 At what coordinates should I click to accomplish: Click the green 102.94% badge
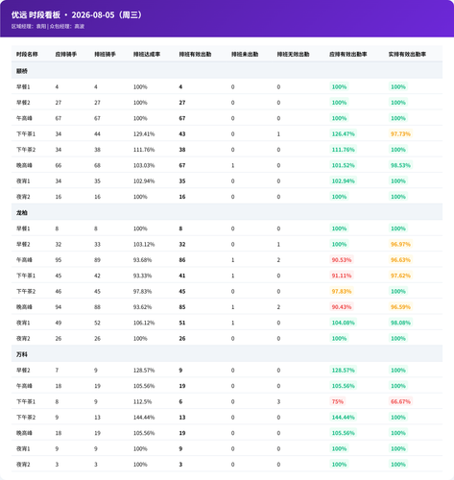[x=343, y=181]
